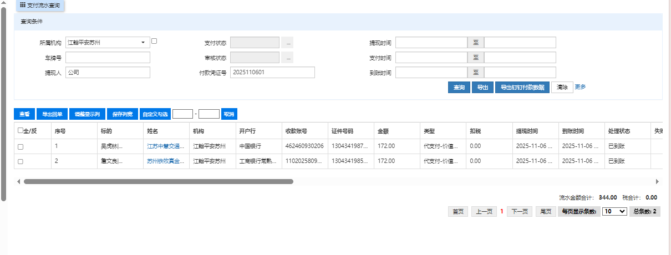Open the 苏州铁牧真金 name link
Viewport: 671px width, 255px height.
click(165, 161)
